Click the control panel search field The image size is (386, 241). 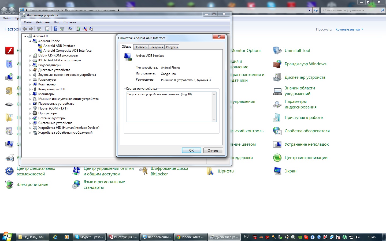pos(351,10)
